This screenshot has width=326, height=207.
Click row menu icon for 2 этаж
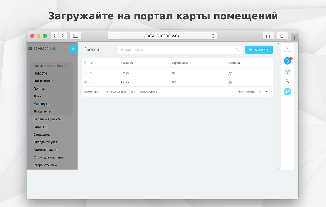coord(85,73)
